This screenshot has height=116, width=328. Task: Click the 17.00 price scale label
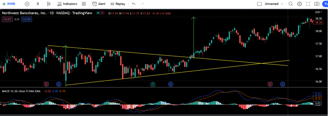pyautogui.click(x=318, y=56)
